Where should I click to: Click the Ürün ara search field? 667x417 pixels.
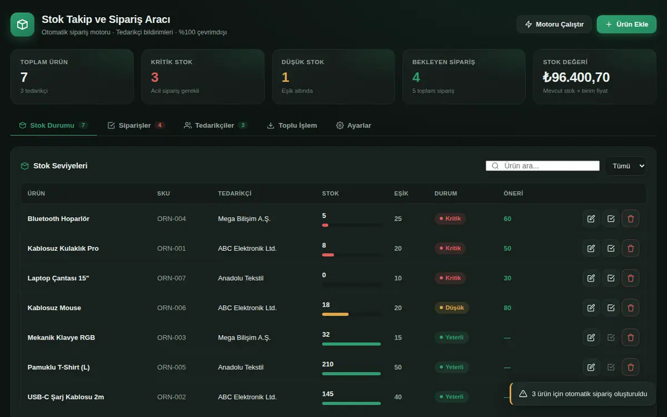point(542,166)
